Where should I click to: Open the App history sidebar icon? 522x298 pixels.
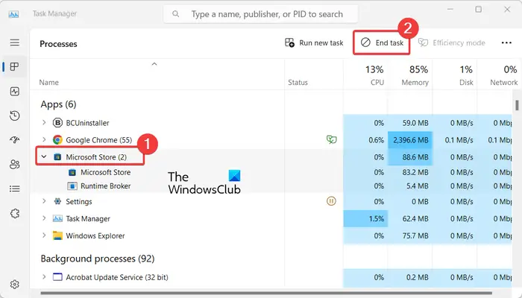15,115
